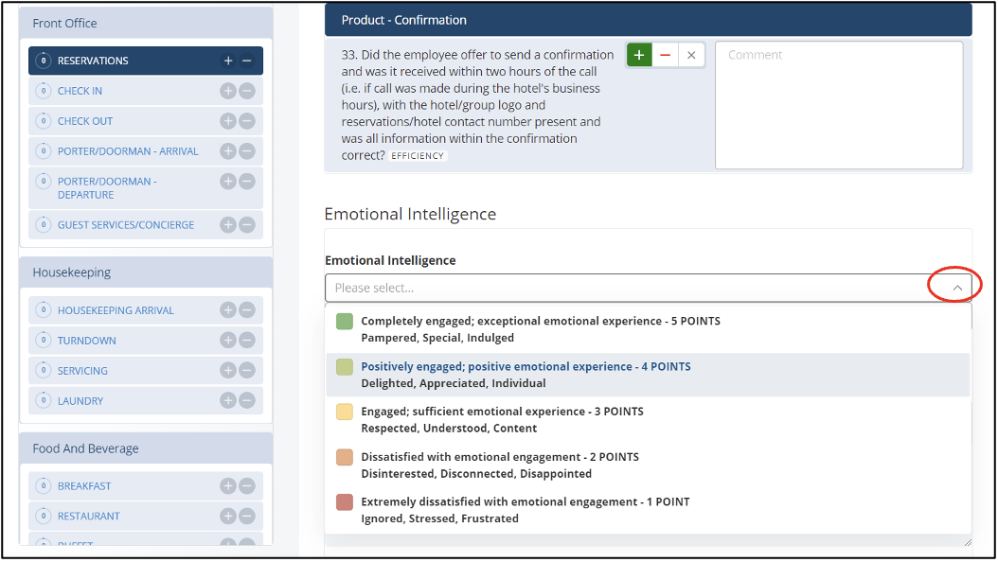Image resolution: width=998 pixels, height=562 pixels.
Task: Click the Comment text box
Action: pyautogui.click(x=838, y=105)
